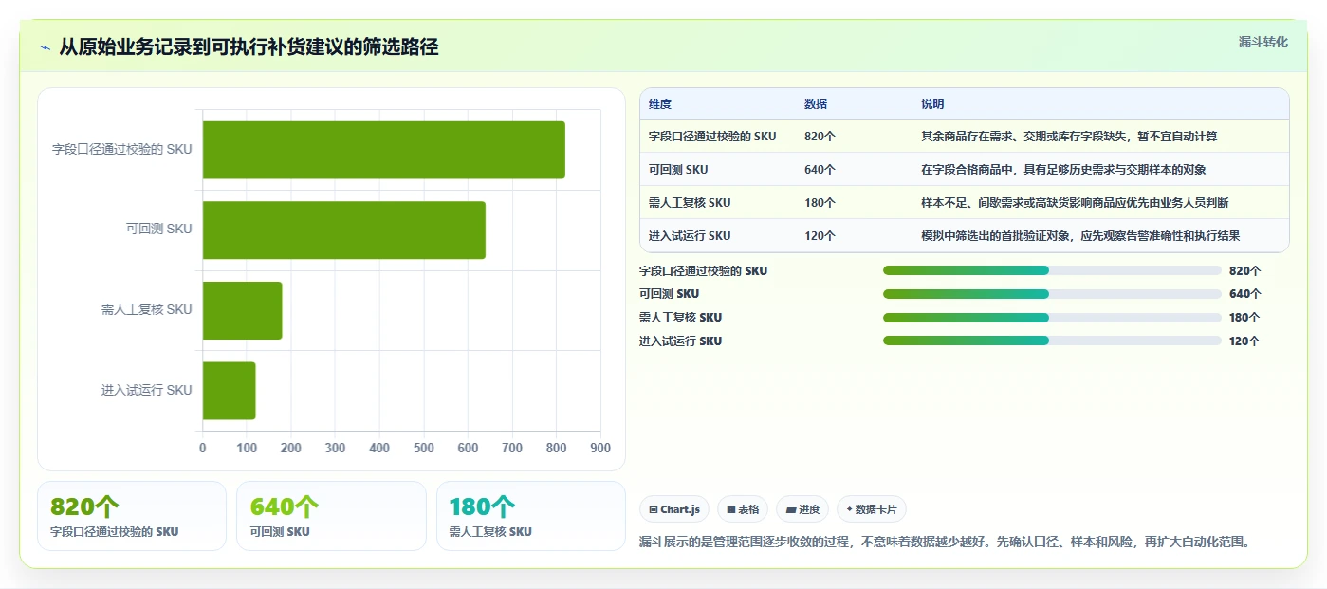
Task: Click the 180个 progress bar
Action: (1052, 317)
